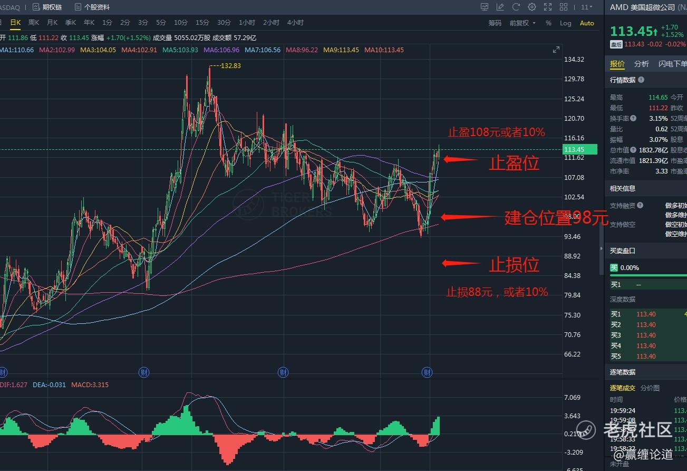Select the 1分 one-minute interval

tap(107, 23)
